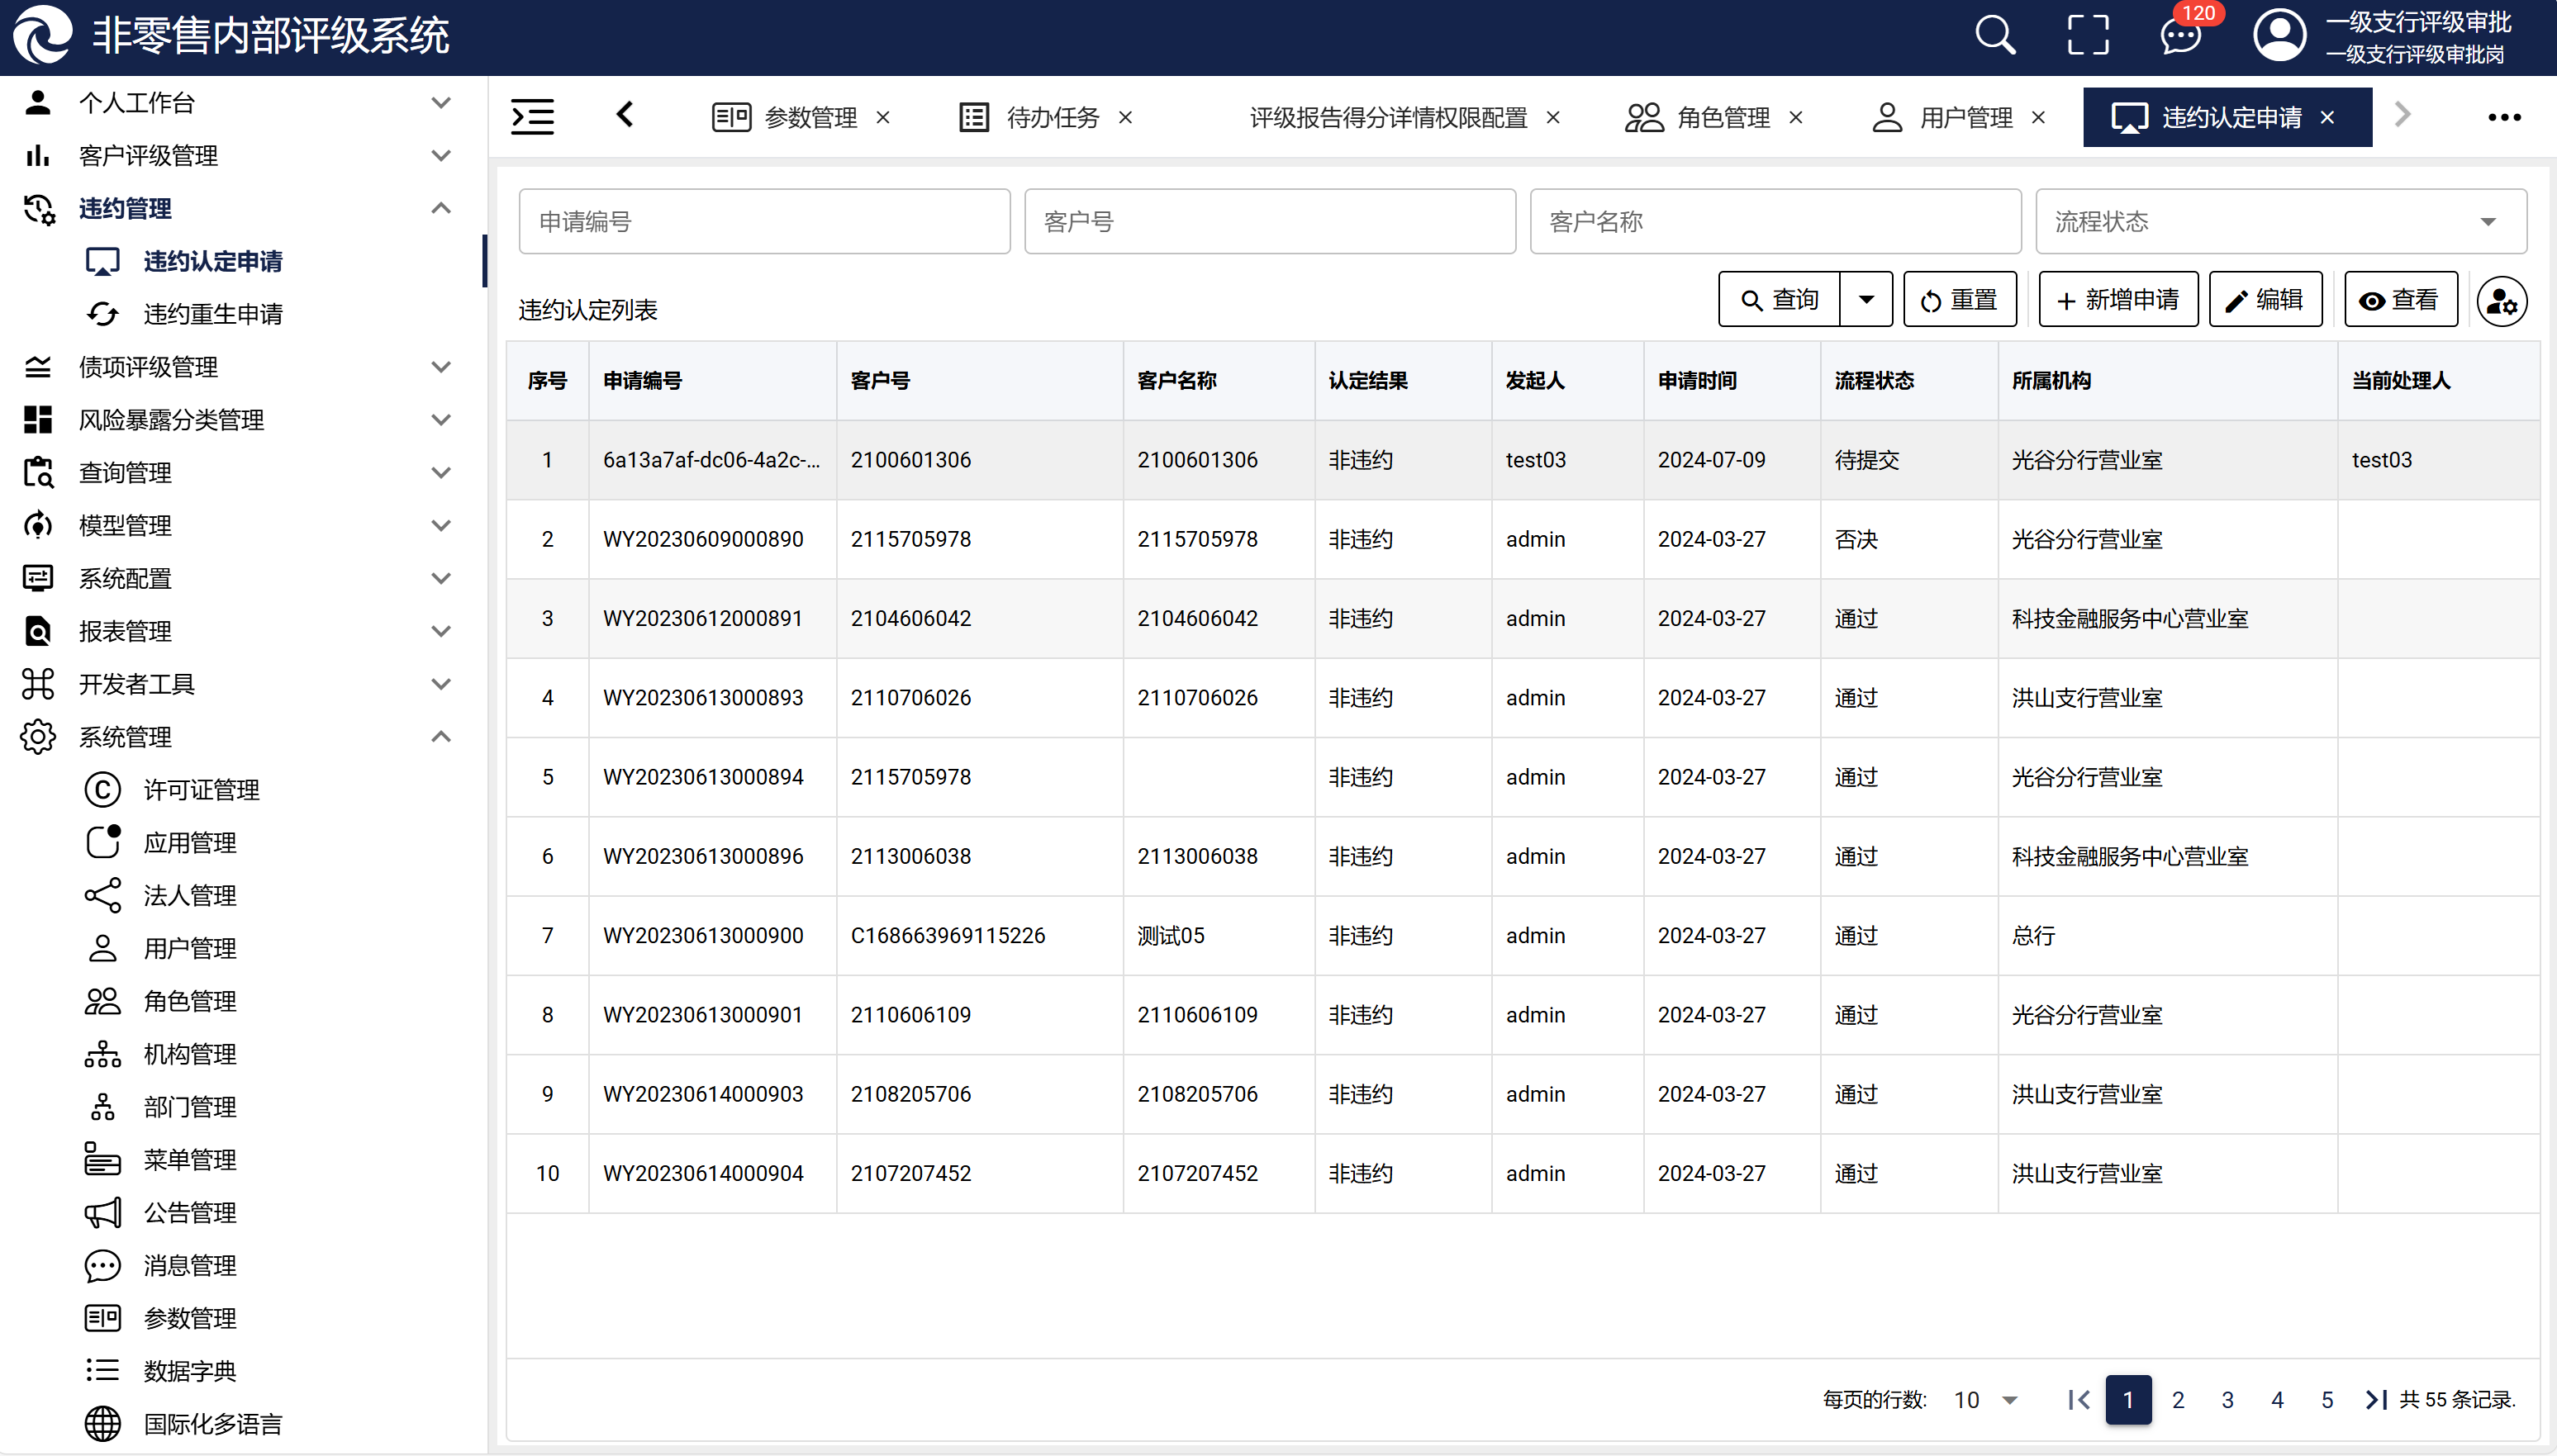Click the 新增申请 button
Viewport: 2557px width, 1456px height.
pos(2117,299)
